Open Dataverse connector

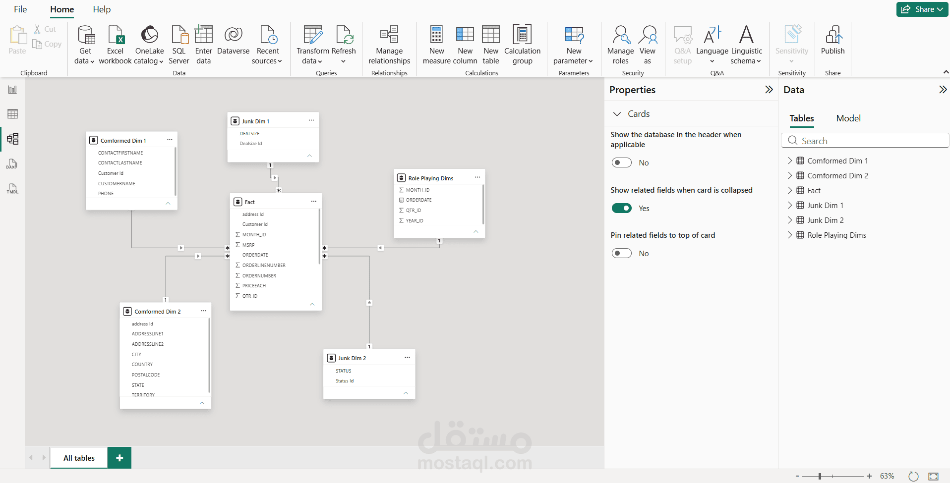tap(233, 41)
